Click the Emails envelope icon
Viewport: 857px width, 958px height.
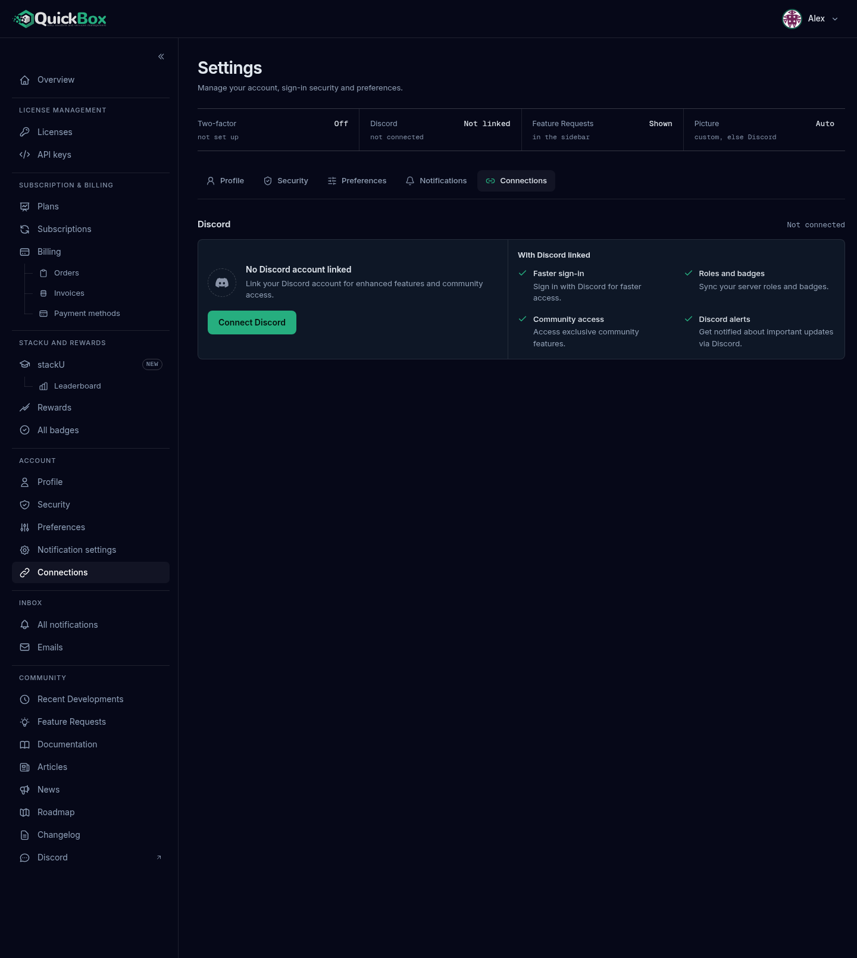(25, 647)
